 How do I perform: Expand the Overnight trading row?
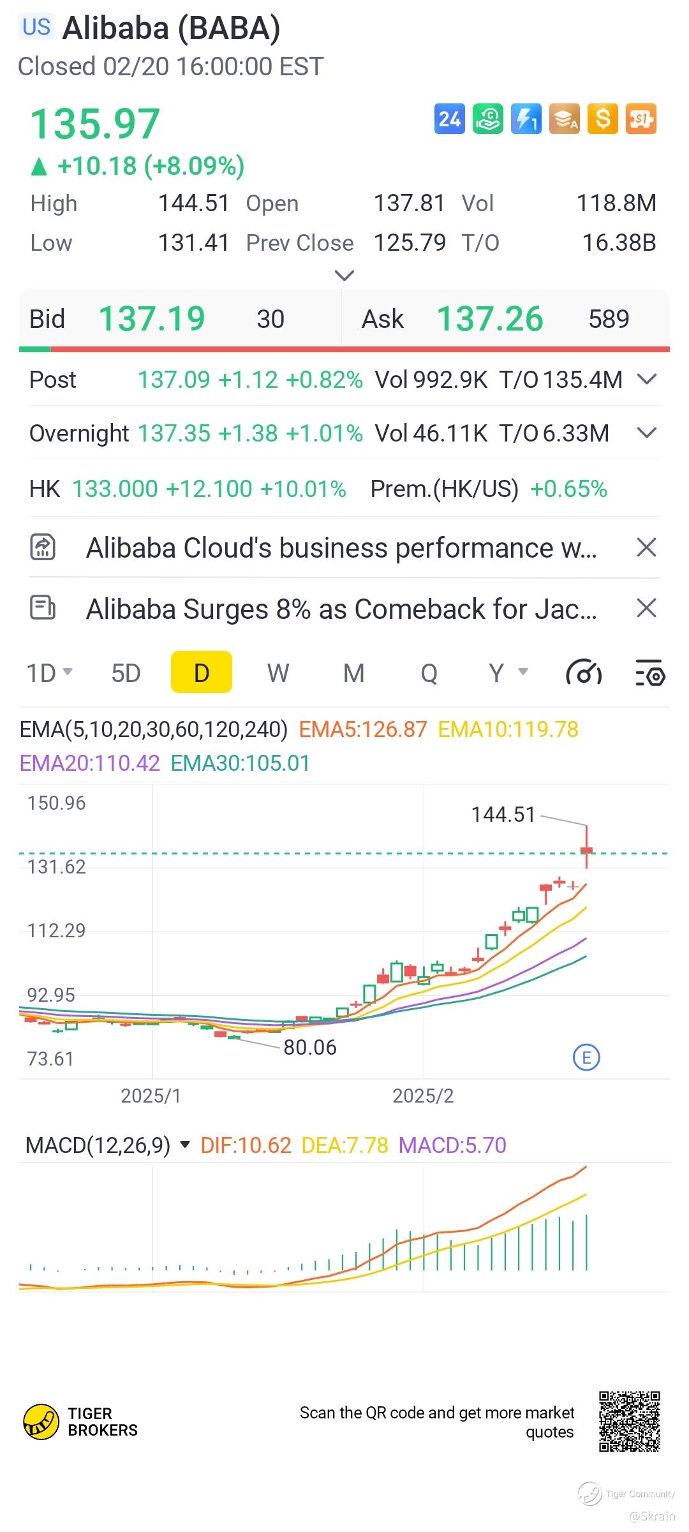(x=647, y=433)
